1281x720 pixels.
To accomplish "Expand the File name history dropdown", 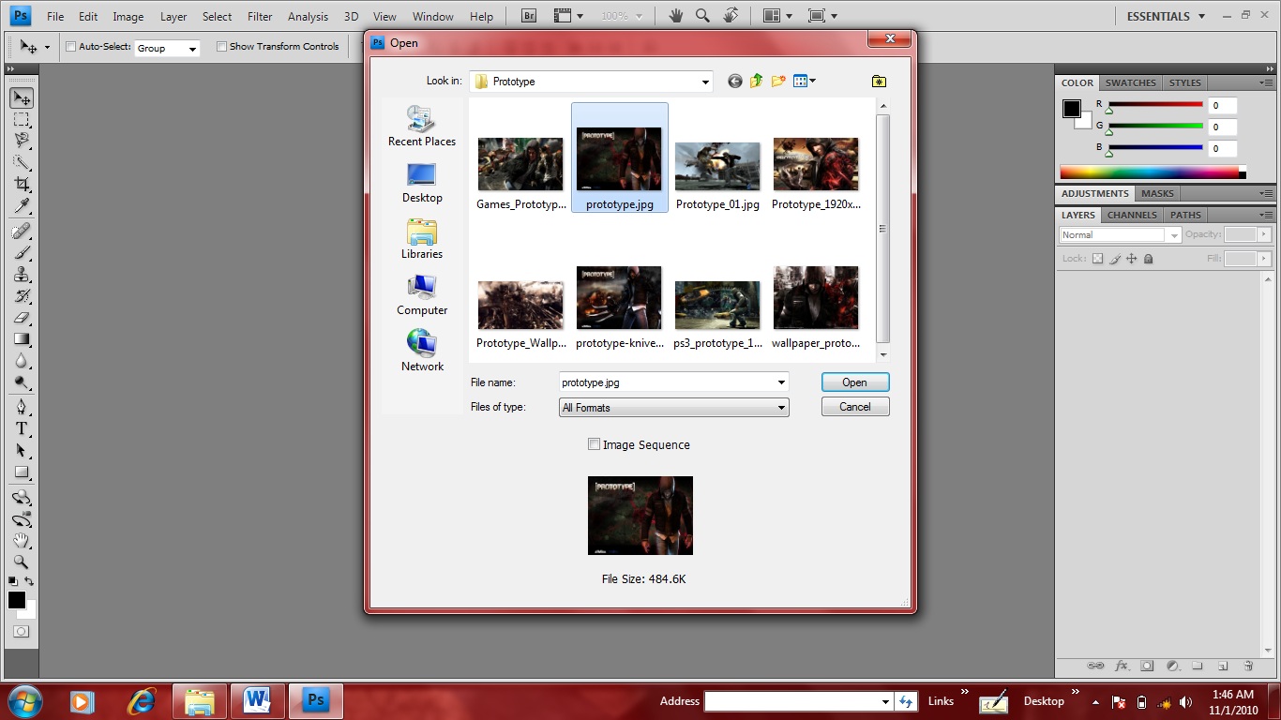I will point(781,382).
